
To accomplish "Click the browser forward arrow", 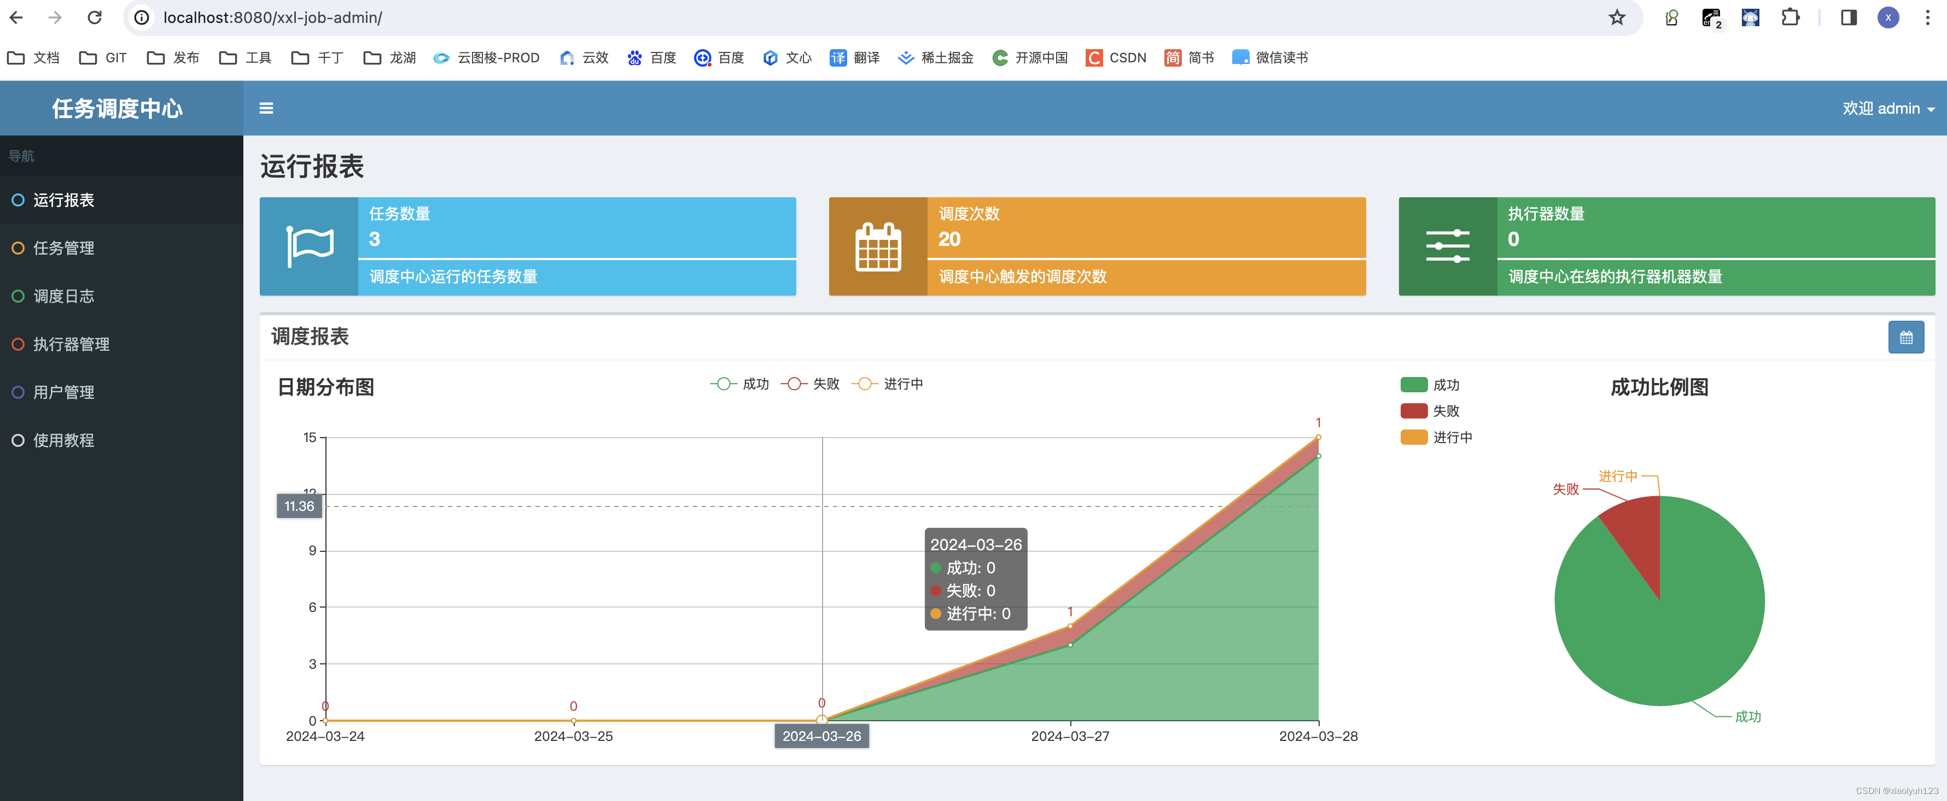I will [55, 17].
